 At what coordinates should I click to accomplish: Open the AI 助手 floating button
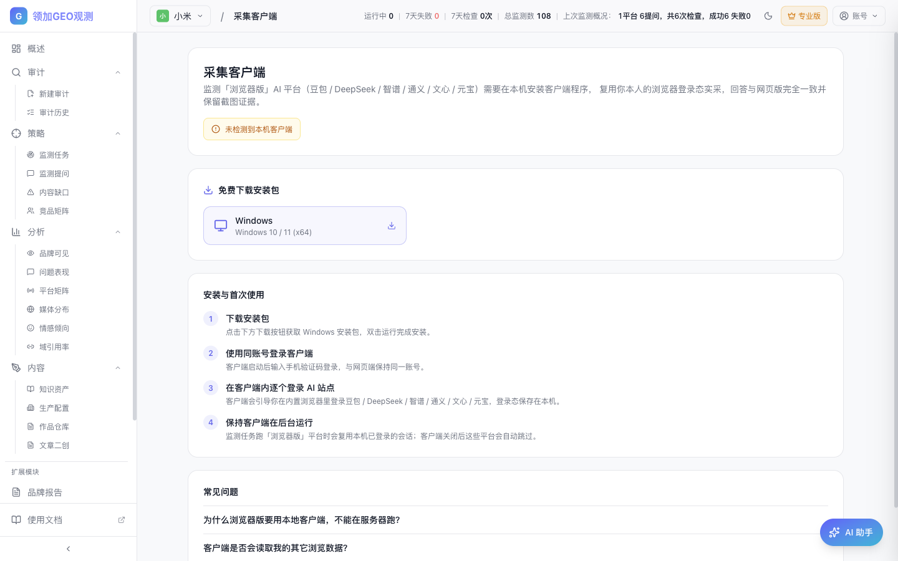click(851, 532)
